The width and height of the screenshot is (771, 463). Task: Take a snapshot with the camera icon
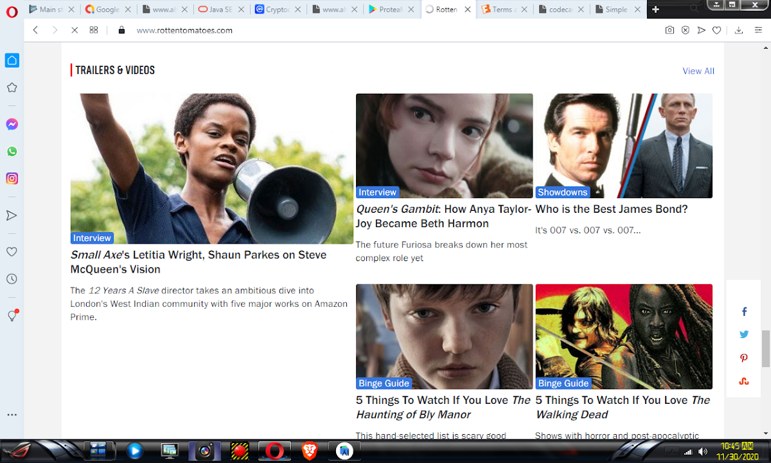click(669, 30)
